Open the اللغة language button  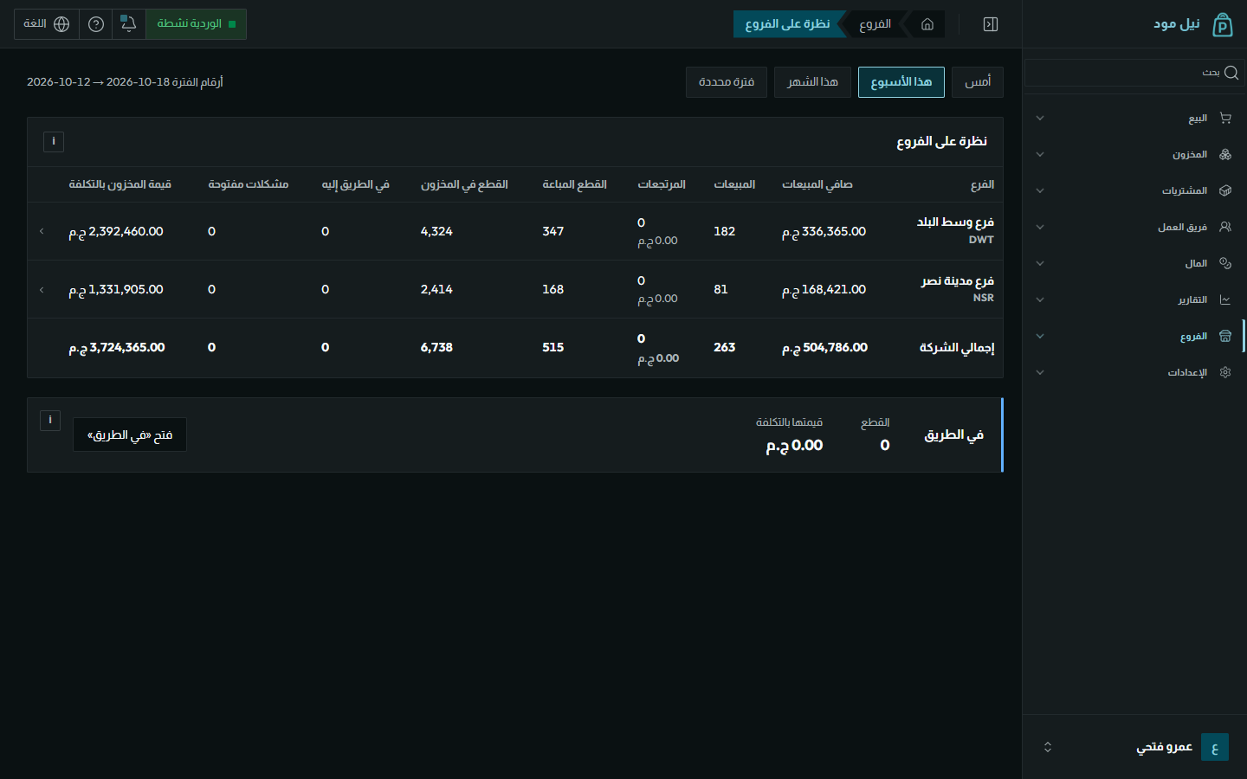point(46,24)
